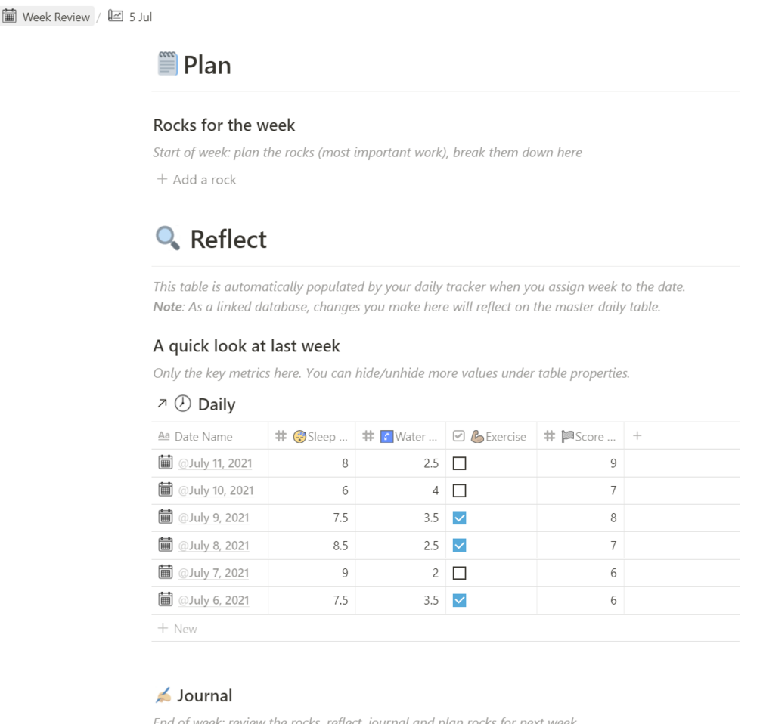
Task: Click the writing hand icon beside Journal
Action: (x=163, y=695)
